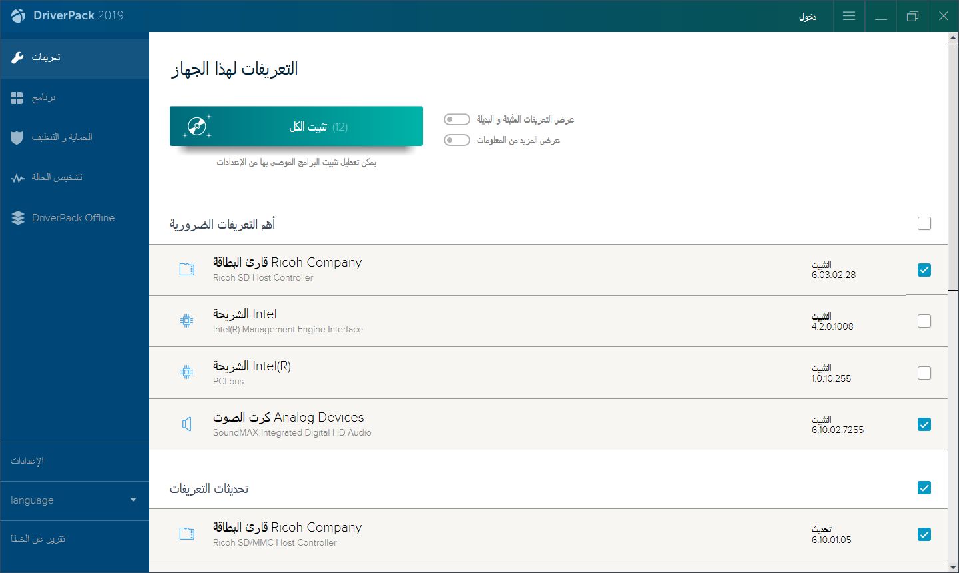This screenshot has width=959, height=573.
Task: Click chip icon of Intel Management Engine Interface
Action: pyautogui.click(x=187, y=321)
